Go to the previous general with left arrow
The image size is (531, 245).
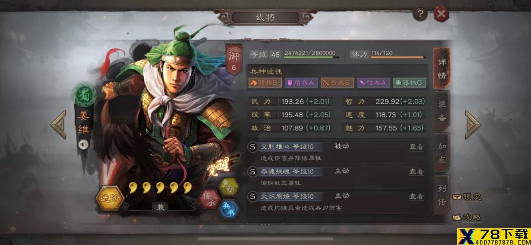[59, 125]
